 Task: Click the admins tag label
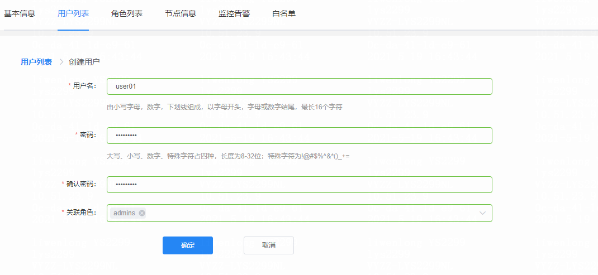click(x=124, y=213)
